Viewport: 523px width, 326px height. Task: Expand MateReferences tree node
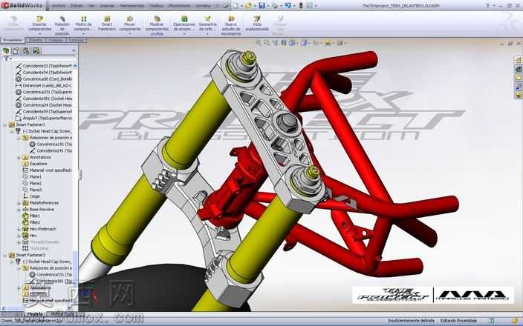19,203
